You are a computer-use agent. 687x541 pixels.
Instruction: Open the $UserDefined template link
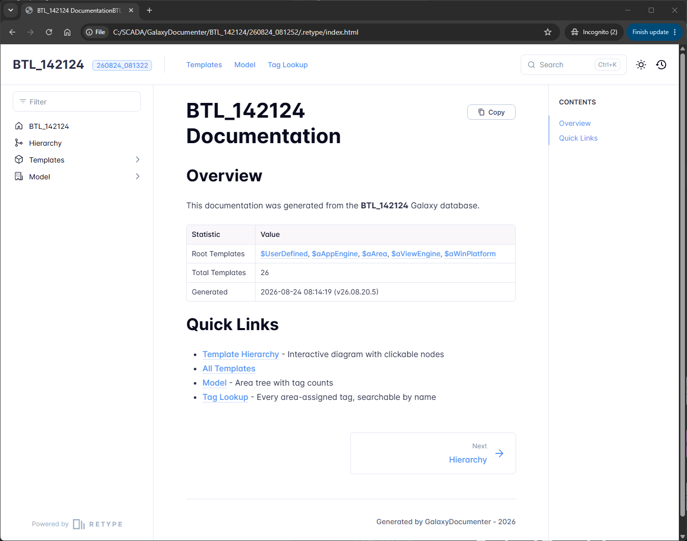click(284, 254)
